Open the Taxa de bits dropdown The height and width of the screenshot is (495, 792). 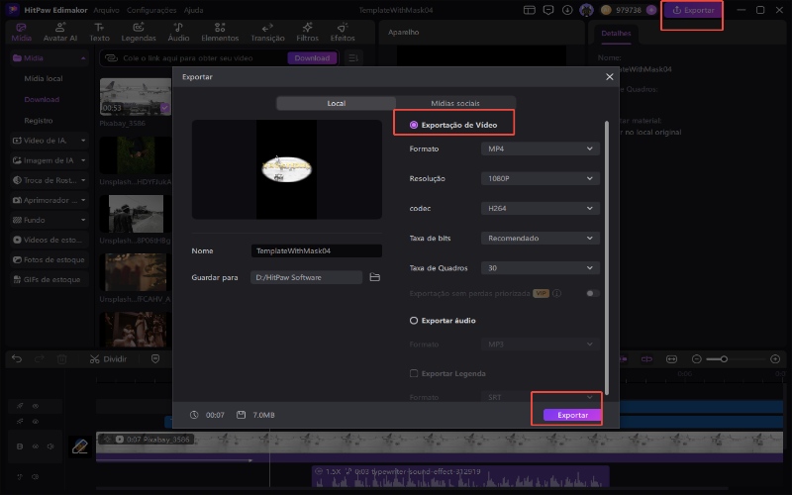[x=540, y=238]
